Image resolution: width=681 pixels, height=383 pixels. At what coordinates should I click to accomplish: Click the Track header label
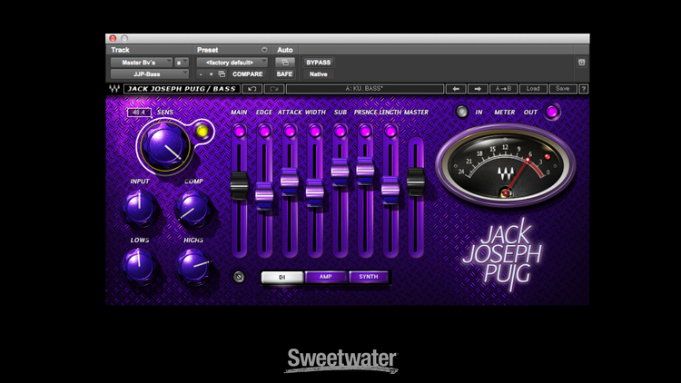click(x=120, y=50)
